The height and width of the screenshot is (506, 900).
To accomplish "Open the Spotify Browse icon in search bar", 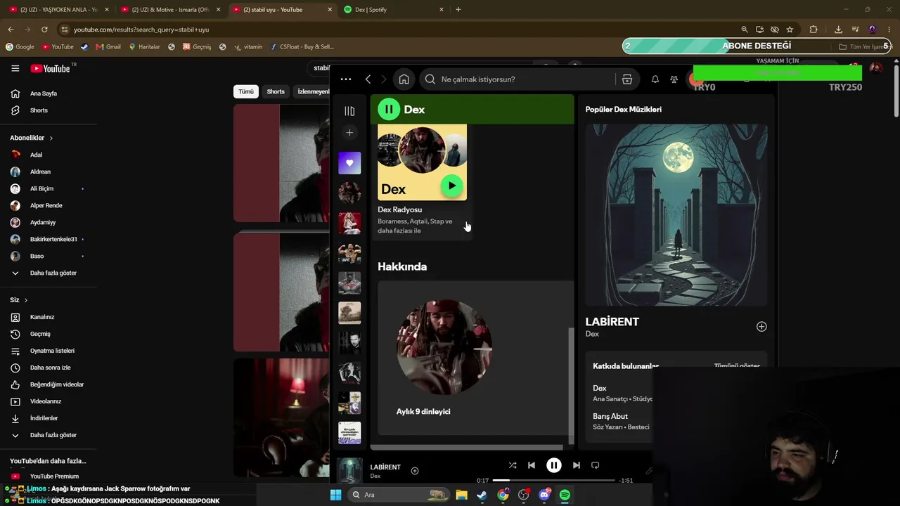I will pos(627,79).
